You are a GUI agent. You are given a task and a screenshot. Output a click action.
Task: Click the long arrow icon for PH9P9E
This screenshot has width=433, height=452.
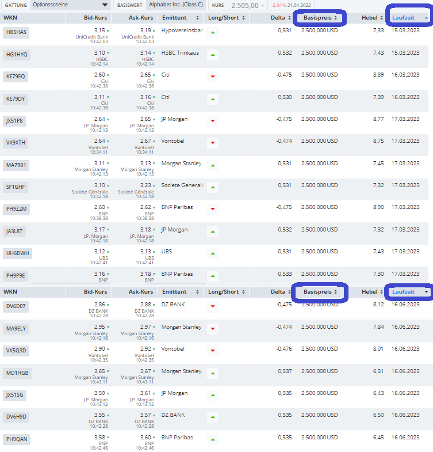tap(213, 276)
